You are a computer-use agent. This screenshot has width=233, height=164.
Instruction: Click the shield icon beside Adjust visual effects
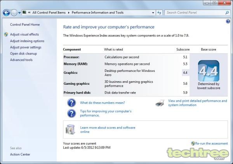click(6, 35)
